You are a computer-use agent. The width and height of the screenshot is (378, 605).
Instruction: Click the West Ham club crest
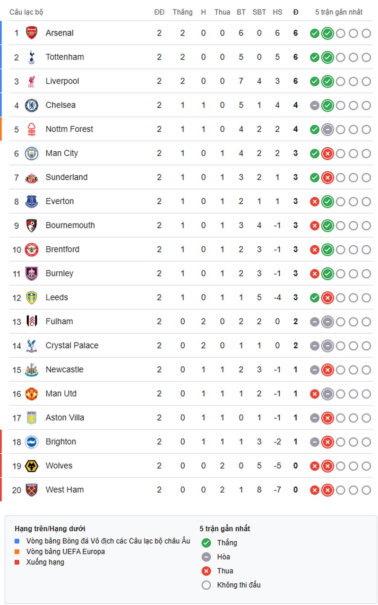(32, 490)
